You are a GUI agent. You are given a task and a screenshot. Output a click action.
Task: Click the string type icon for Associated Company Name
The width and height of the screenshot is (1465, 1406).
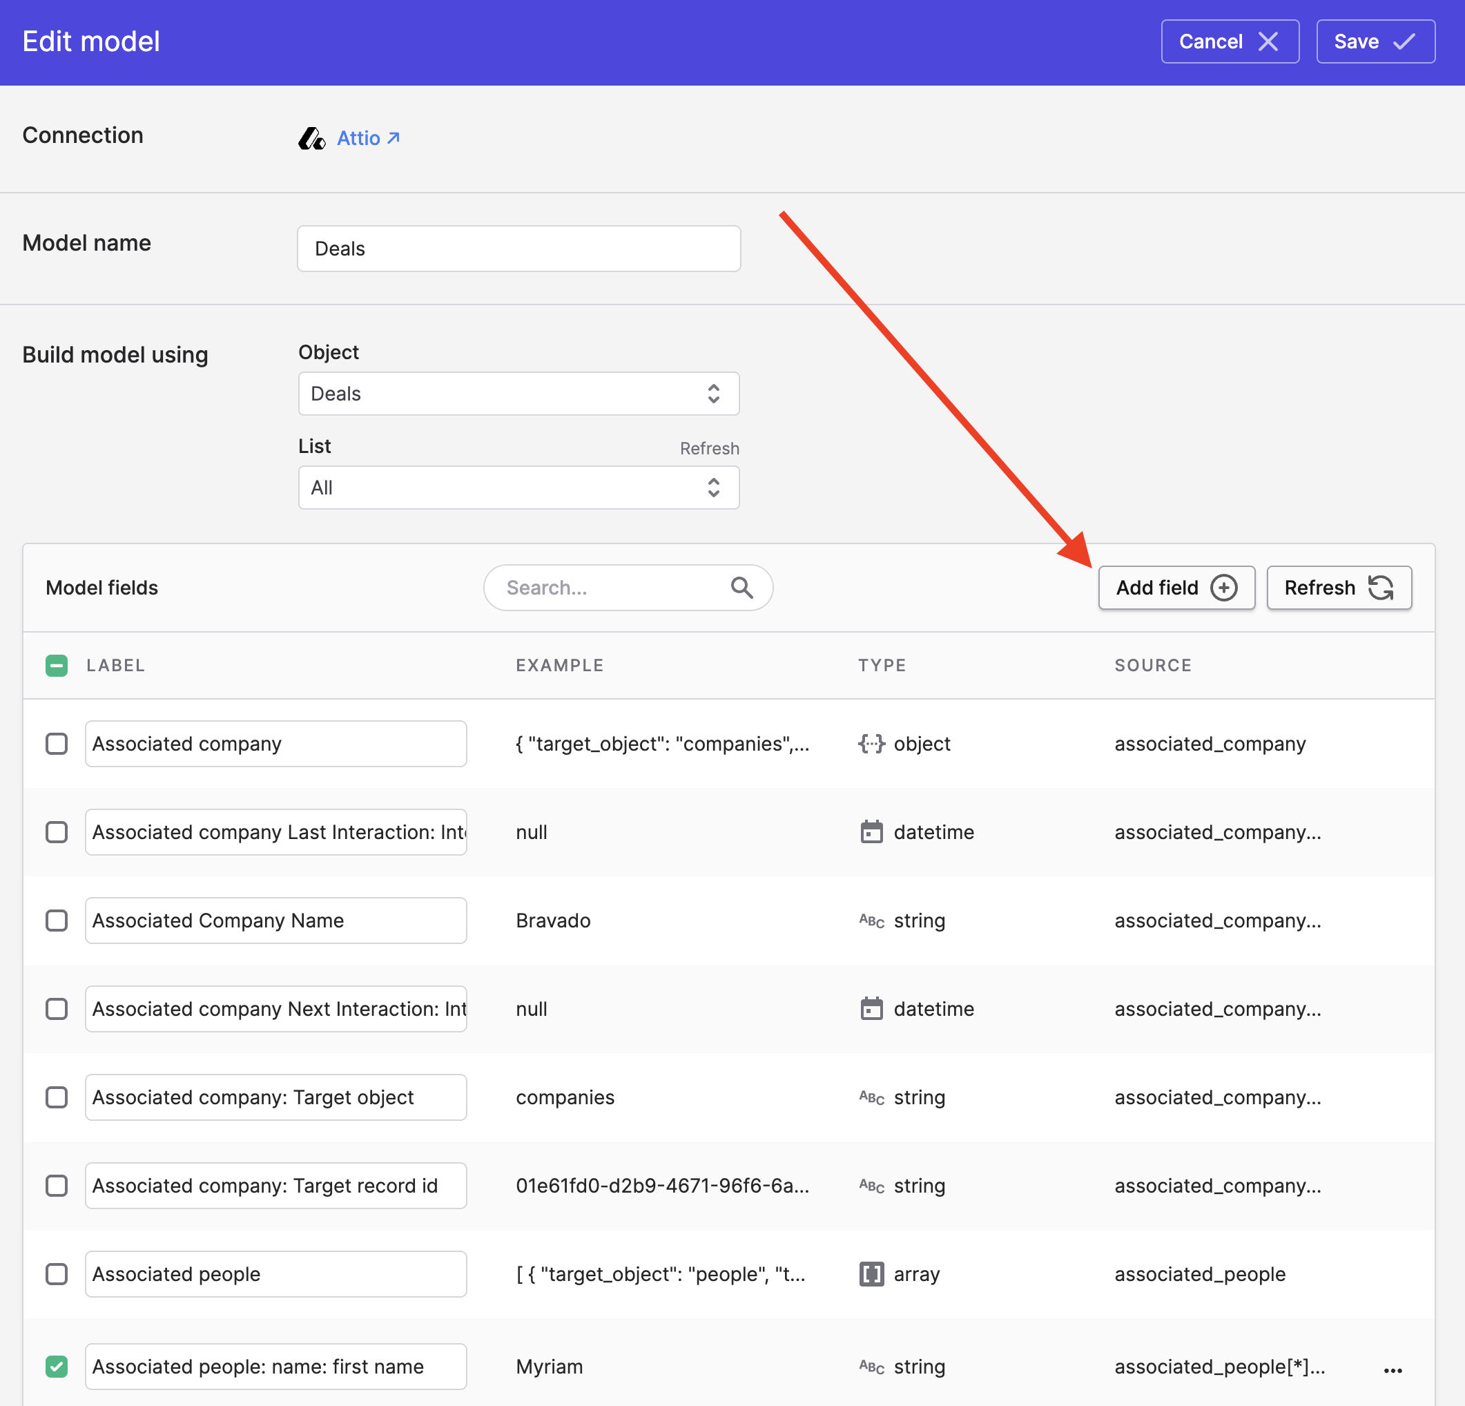pyautogui.click(x=871, y=921)
